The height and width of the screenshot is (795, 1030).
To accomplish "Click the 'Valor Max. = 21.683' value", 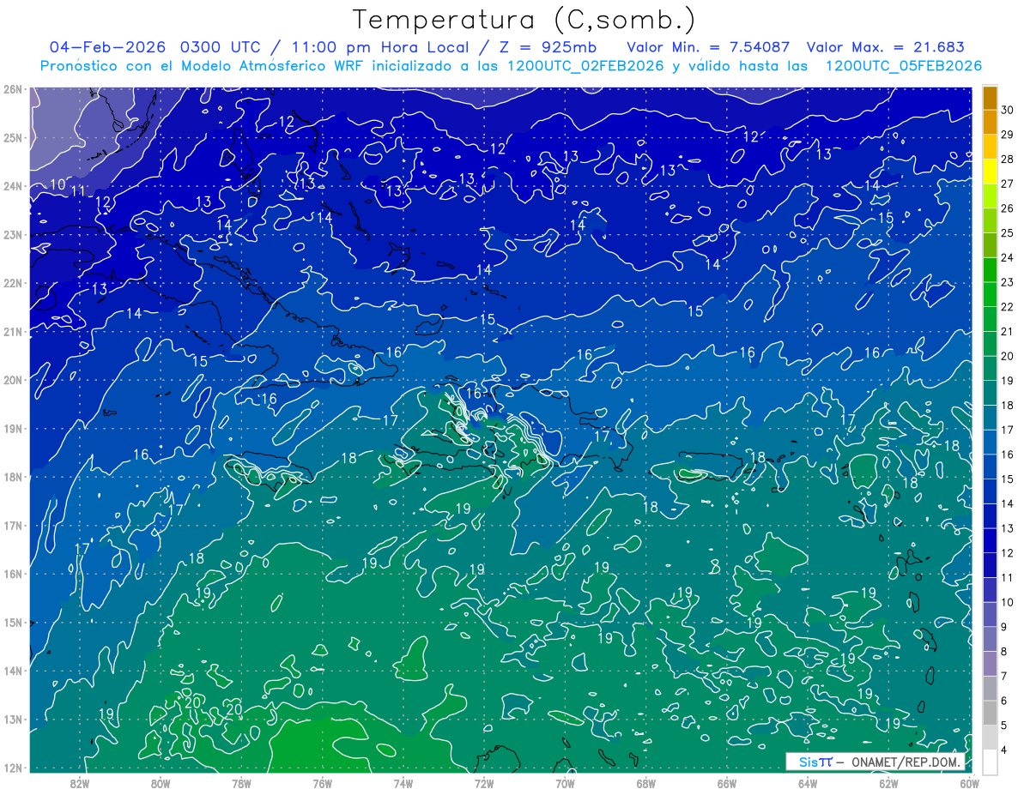I will click(886, 47).
